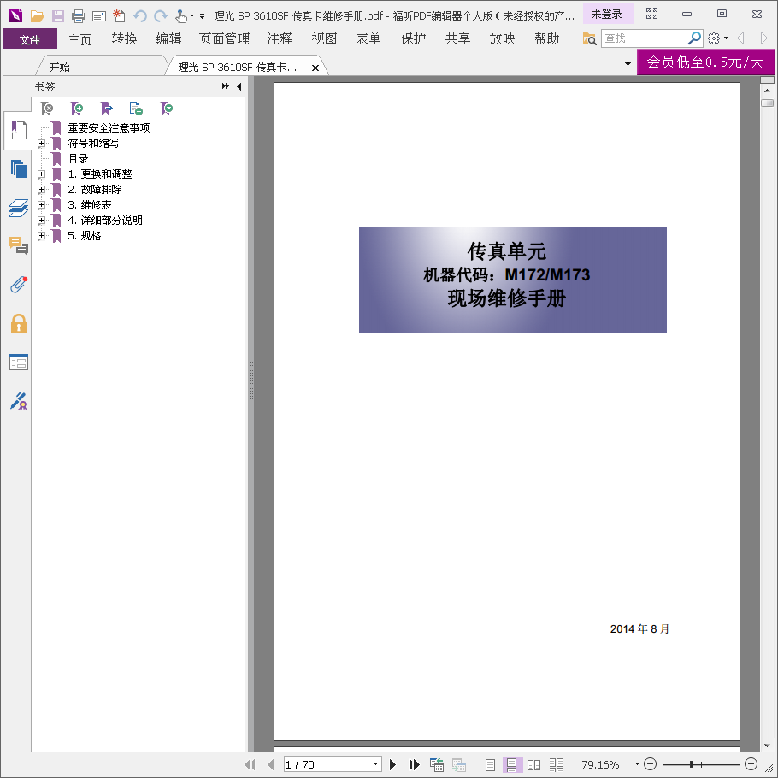
Task: Redo the last action
Action: click(160, 16)
